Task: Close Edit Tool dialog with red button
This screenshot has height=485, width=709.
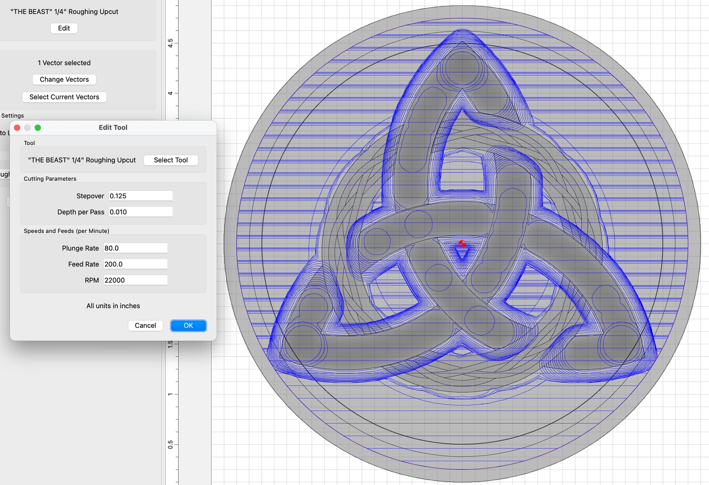Action: pyautogui.click(x=17, y=128)
